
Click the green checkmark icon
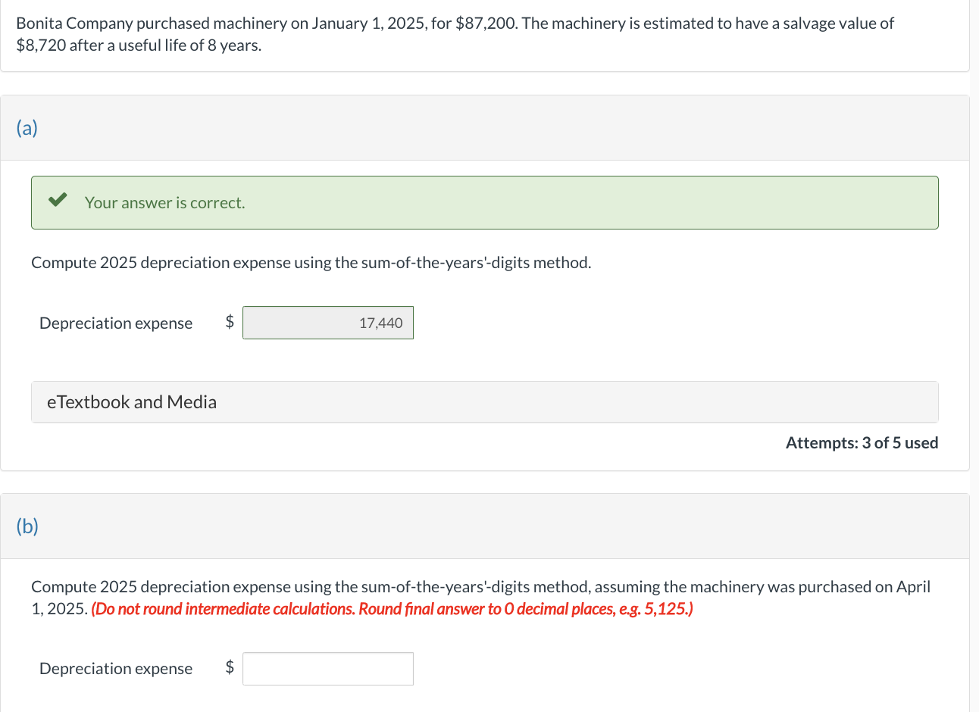point(57,201)
